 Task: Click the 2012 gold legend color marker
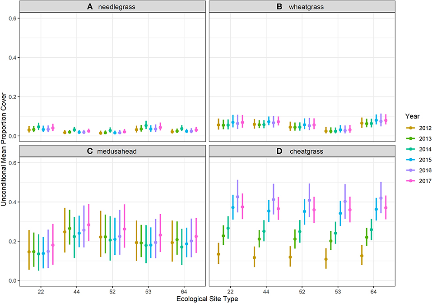(x=410, y=128)
